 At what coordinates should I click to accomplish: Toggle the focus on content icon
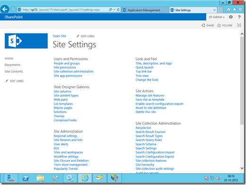click(239, 25)
